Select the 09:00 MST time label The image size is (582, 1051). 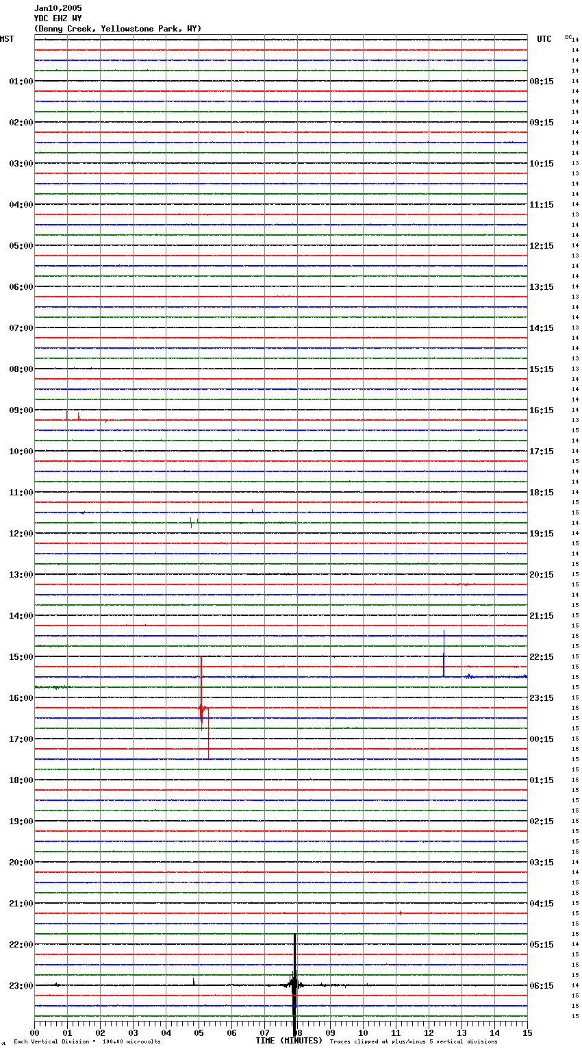21,410
